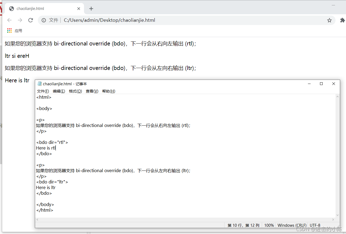This screenshot has height=234, width=346.
Task: Click the UTF-8 encoding status entry
Action: [315, 225]
